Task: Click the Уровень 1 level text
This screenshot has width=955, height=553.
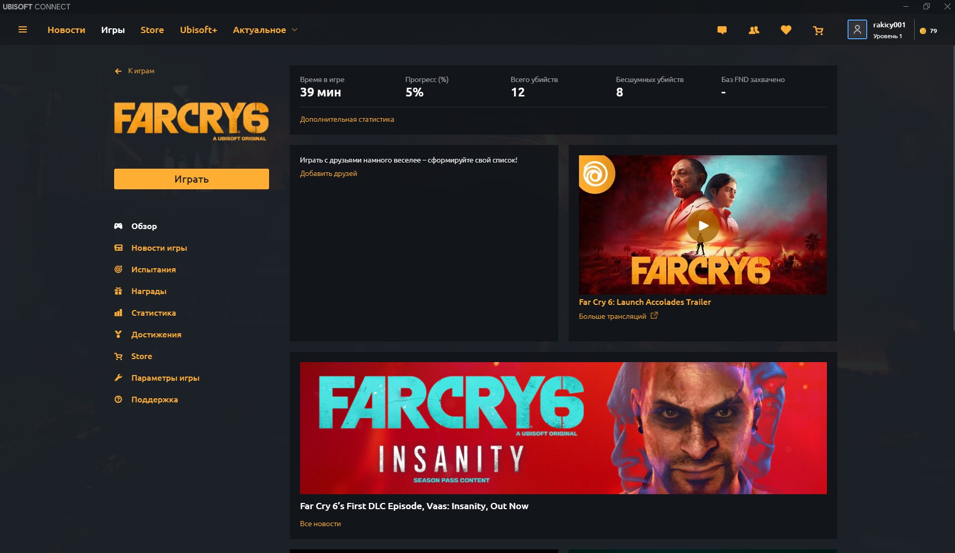Action: click(x=887, y=36)
